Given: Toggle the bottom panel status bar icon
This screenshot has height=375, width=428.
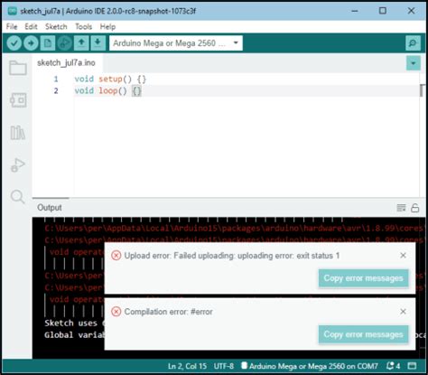Looking at the screenshot, I should (412, 366).
